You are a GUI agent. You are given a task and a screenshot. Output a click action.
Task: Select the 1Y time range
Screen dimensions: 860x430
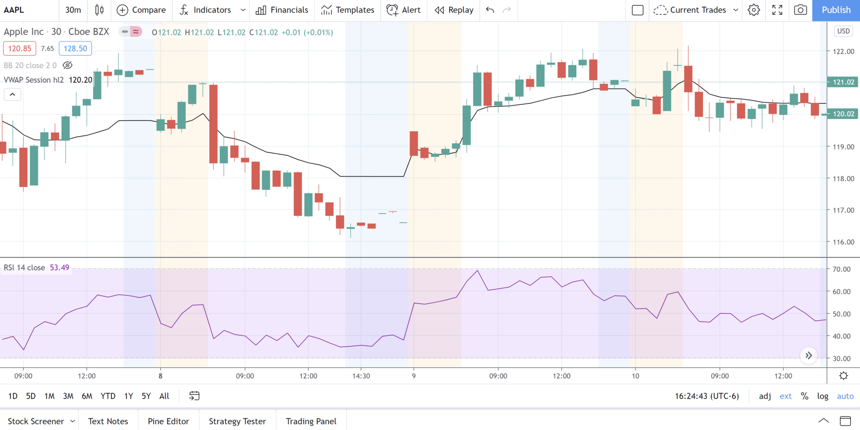tap(129, 396)
